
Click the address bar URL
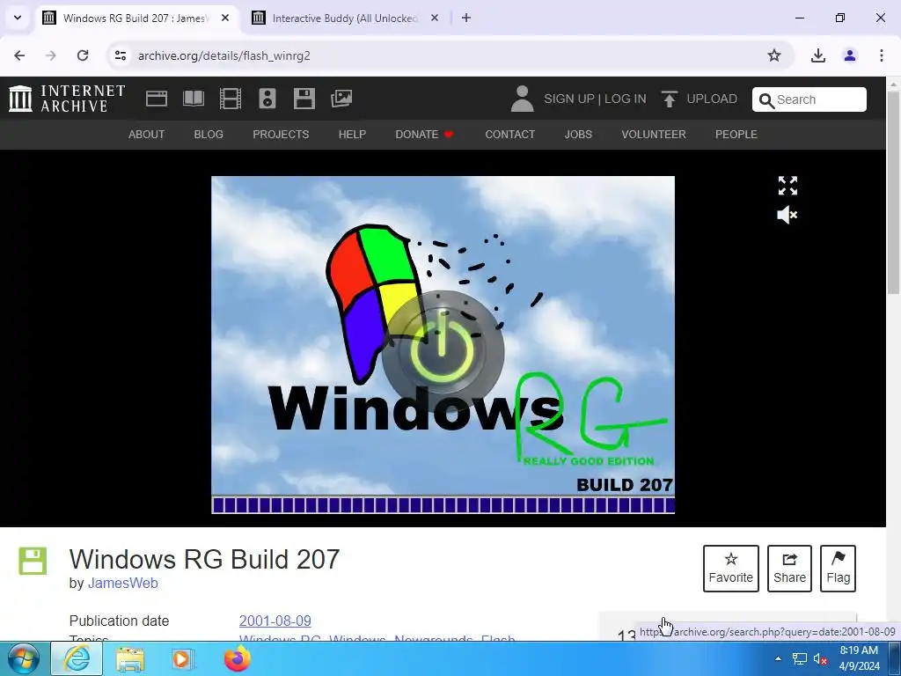click(x=224, y=55)
